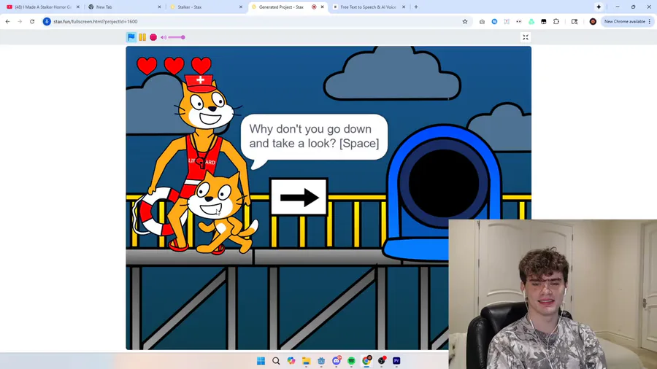Click the camera screenshot extension icon
Viewport: 657px width, 369px height.
coord(482,21)
